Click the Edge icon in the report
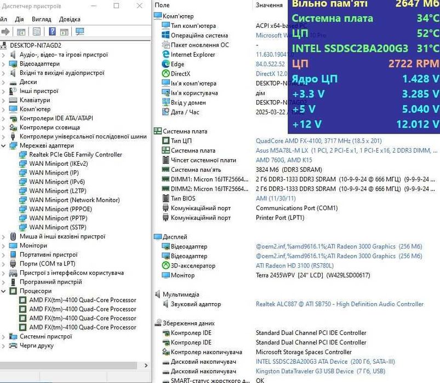Screen dimensions: 440x383 click(166, 64)
